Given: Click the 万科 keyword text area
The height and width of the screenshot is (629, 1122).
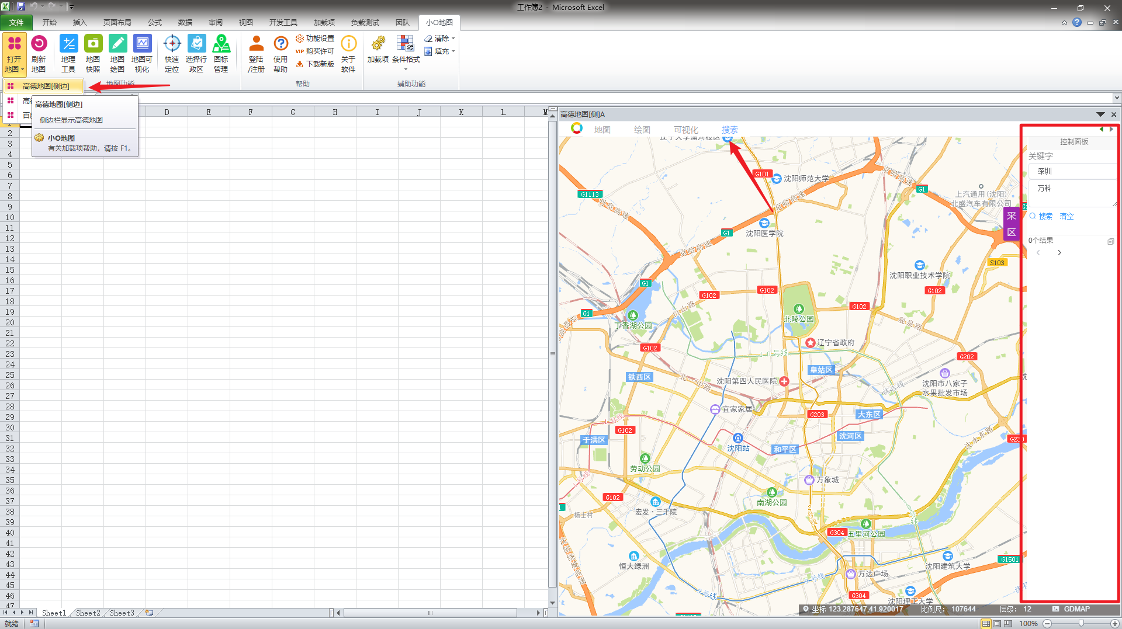Looking at the screenshot, I should 1072,193.
